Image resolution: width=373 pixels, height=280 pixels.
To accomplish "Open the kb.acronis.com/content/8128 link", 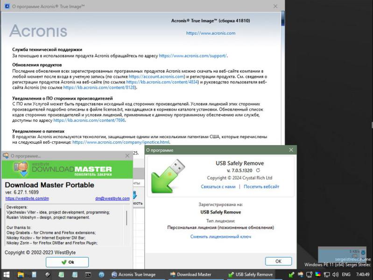I will pyautogui.click(x=99, y=88).
